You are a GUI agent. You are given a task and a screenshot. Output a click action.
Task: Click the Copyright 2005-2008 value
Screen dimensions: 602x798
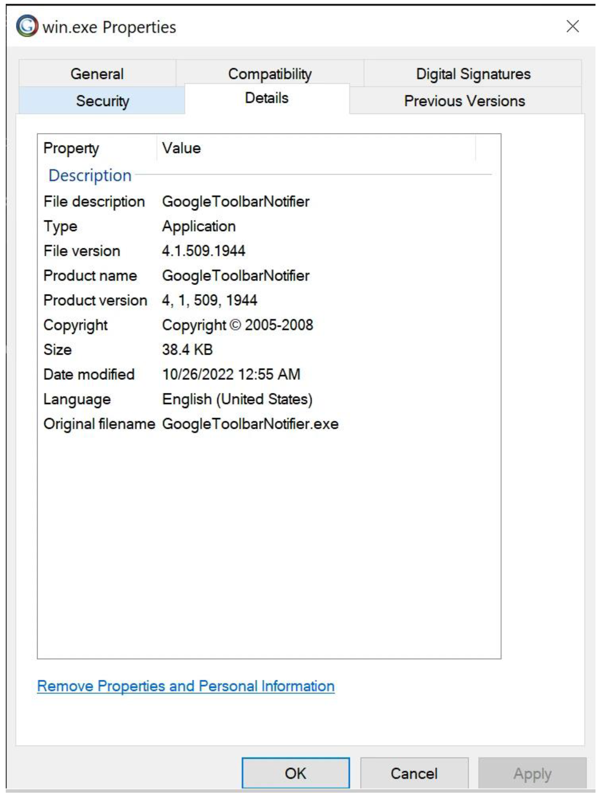[x=238, y=325]
